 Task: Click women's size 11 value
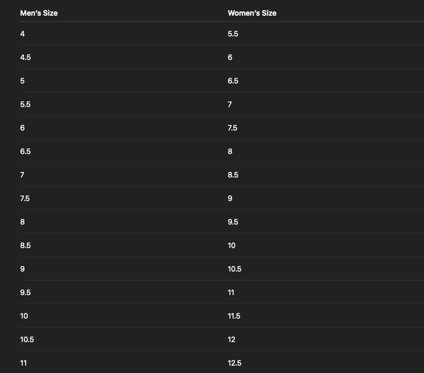[231, 292]
